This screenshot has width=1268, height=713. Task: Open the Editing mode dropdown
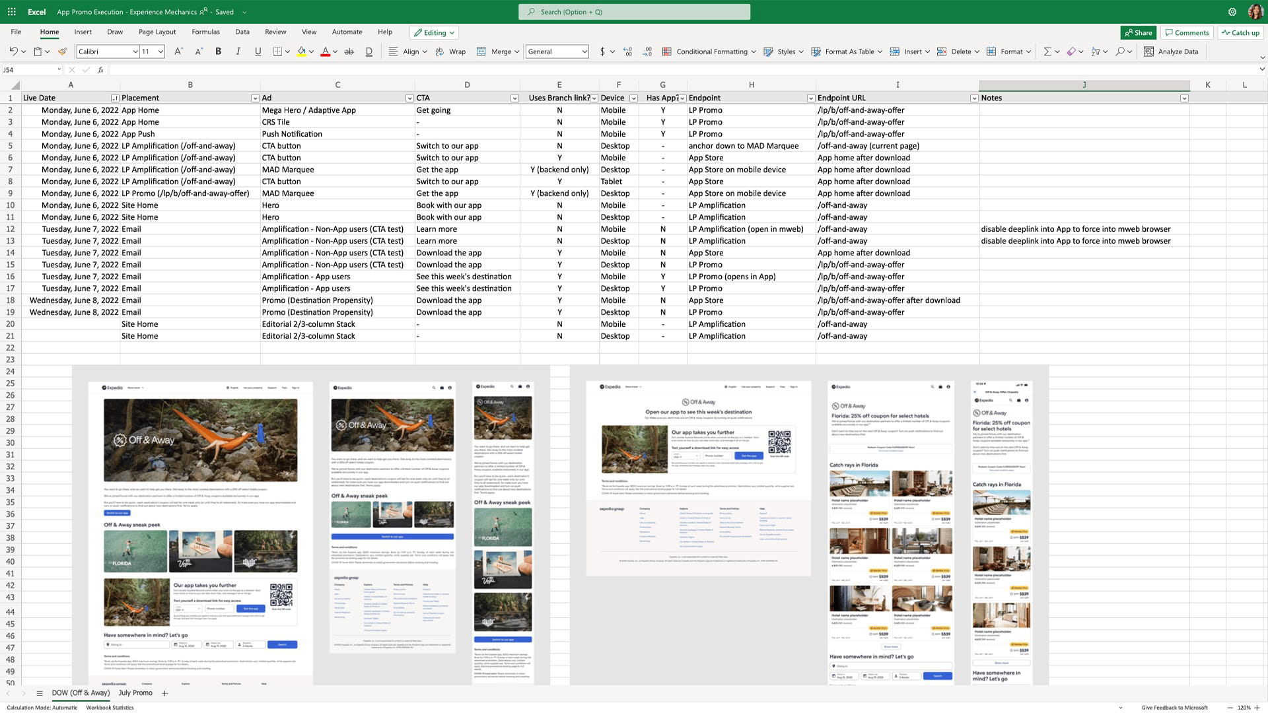point(434,32)
